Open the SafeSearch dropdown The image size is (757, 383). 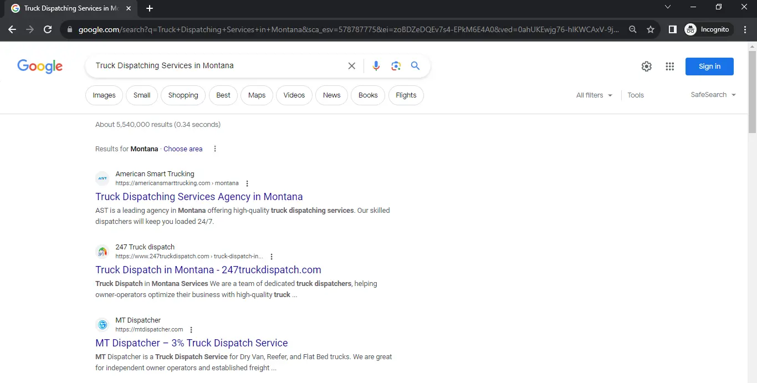tap(713, 95)
